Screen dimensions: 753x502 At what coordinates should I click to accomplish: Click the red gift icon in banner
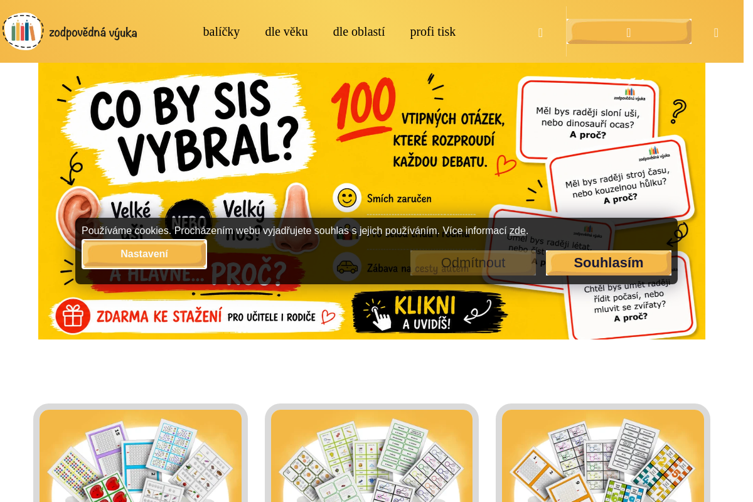pyautogui.click(x=73, y=316)
